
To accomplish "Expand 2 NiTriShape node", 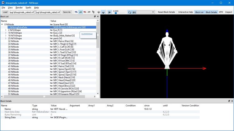I will pyautogui.click(x=6, y=30).
